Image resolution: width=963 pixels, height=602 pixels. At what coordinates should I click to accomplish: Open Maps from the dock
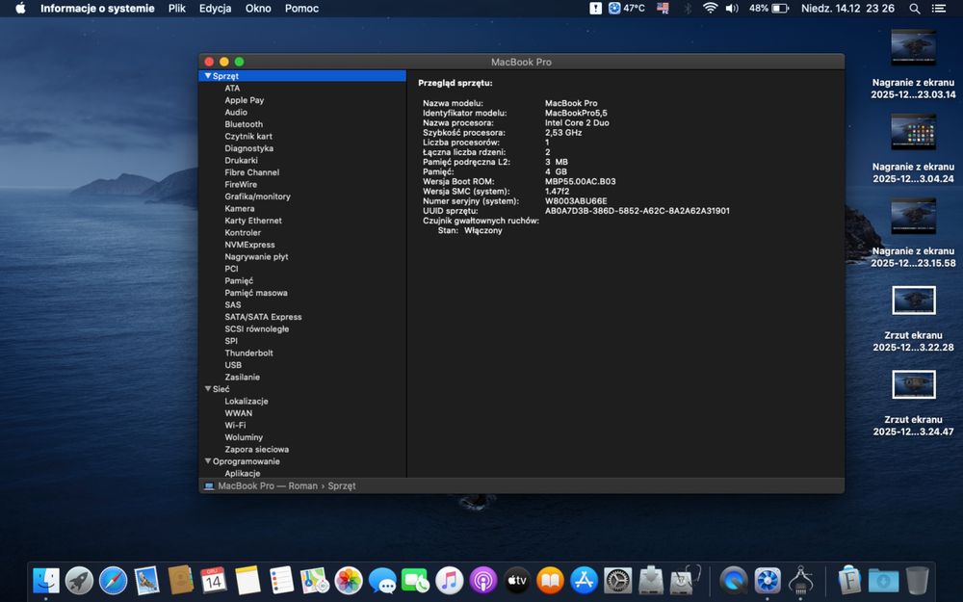coord(315,580)
